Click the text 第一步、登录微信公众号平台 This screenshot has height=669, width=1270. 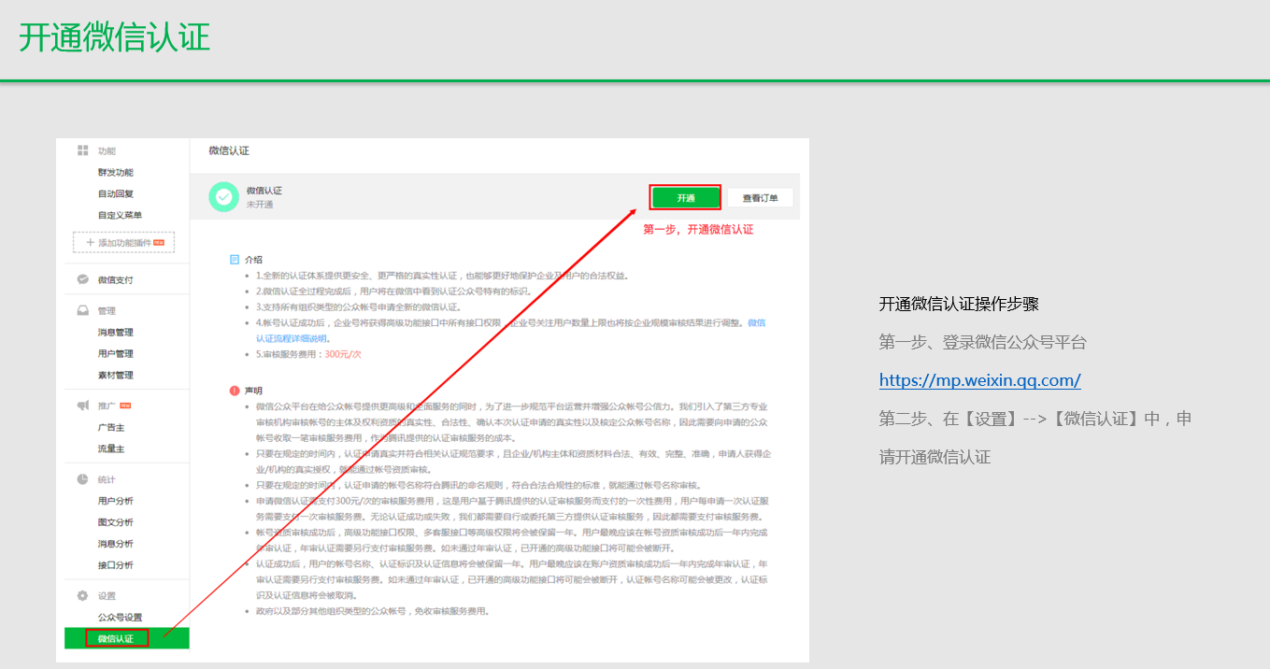tap(983, 342)
